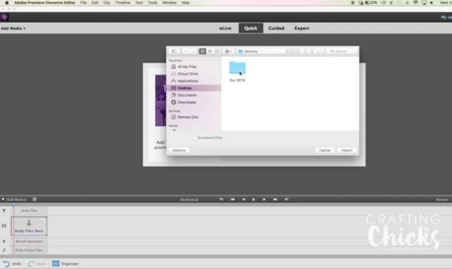
Task: Click the Drop Title placeholder
Action: pyautogui.click(x=29, y=211)
